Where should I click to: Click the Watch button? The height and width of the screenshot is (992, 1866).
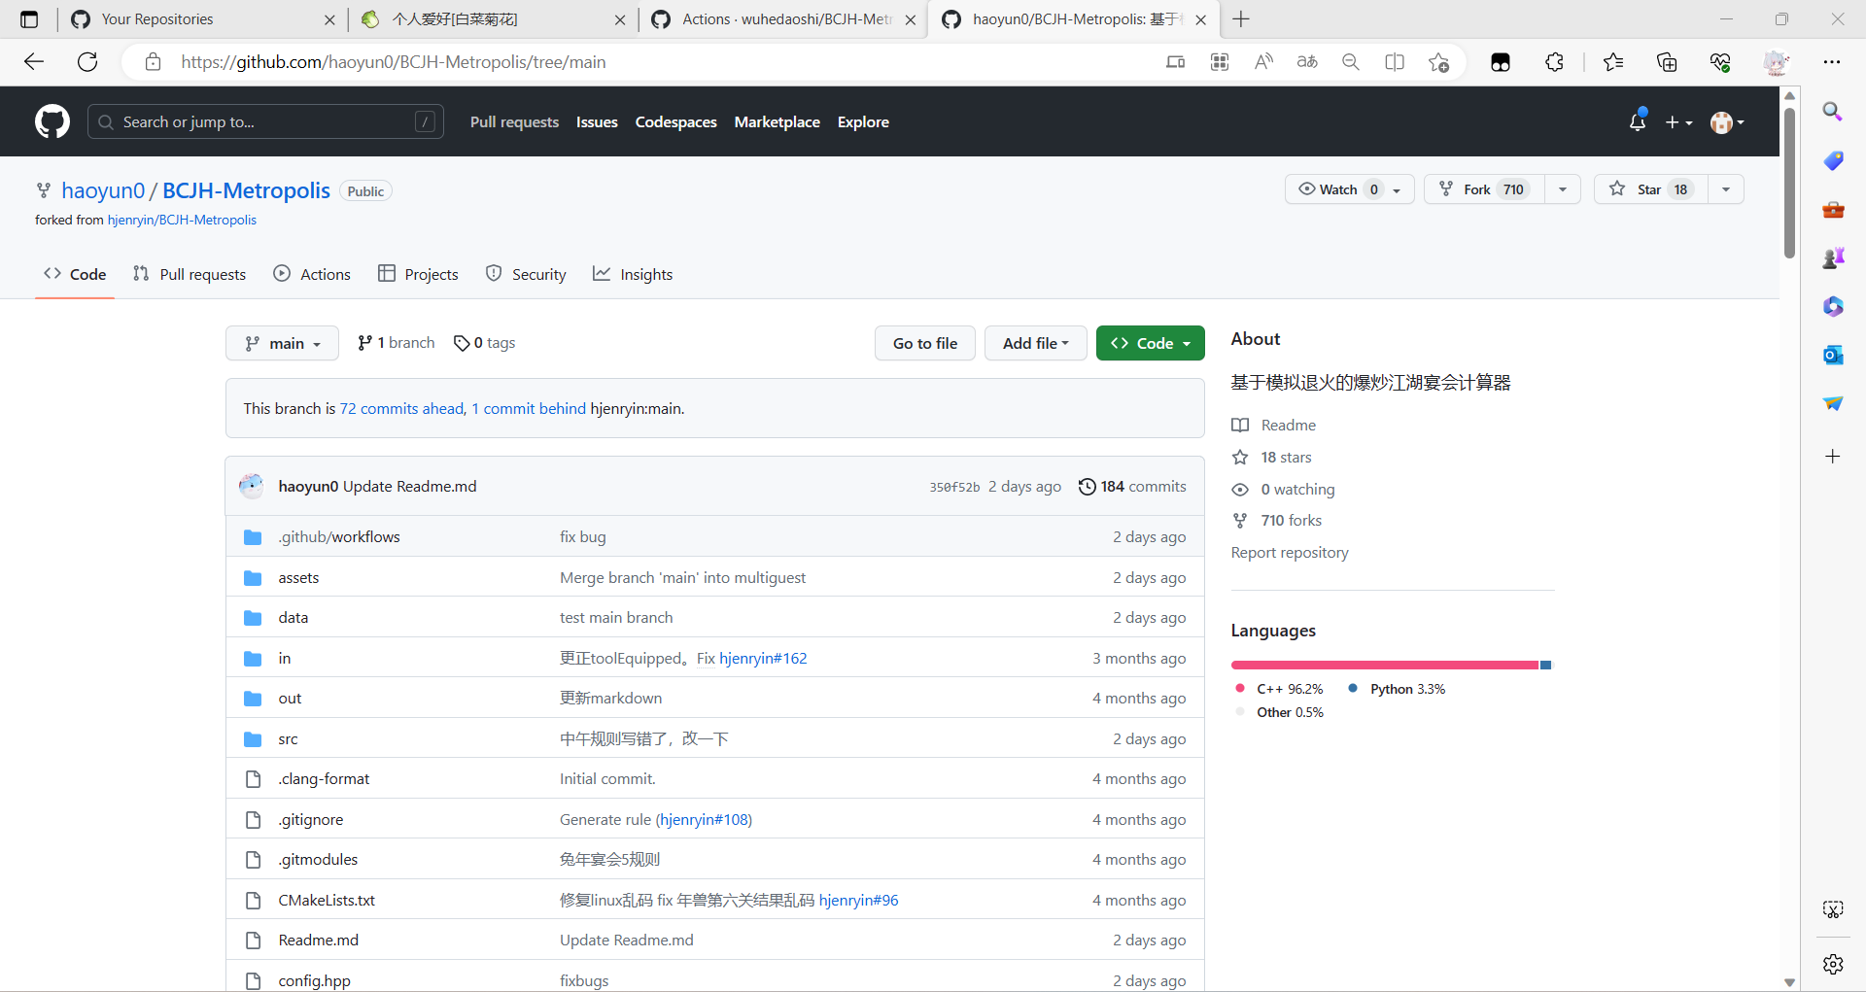1349,189
